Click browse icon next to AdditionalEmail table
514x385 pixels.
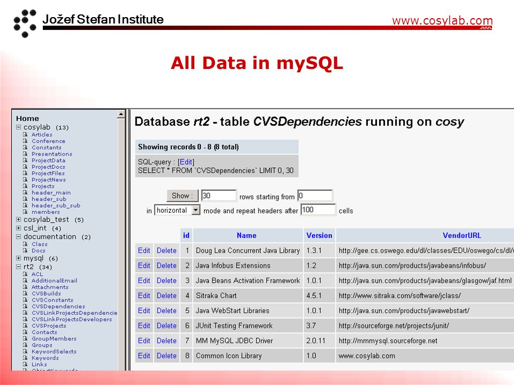tap(25, 281)
